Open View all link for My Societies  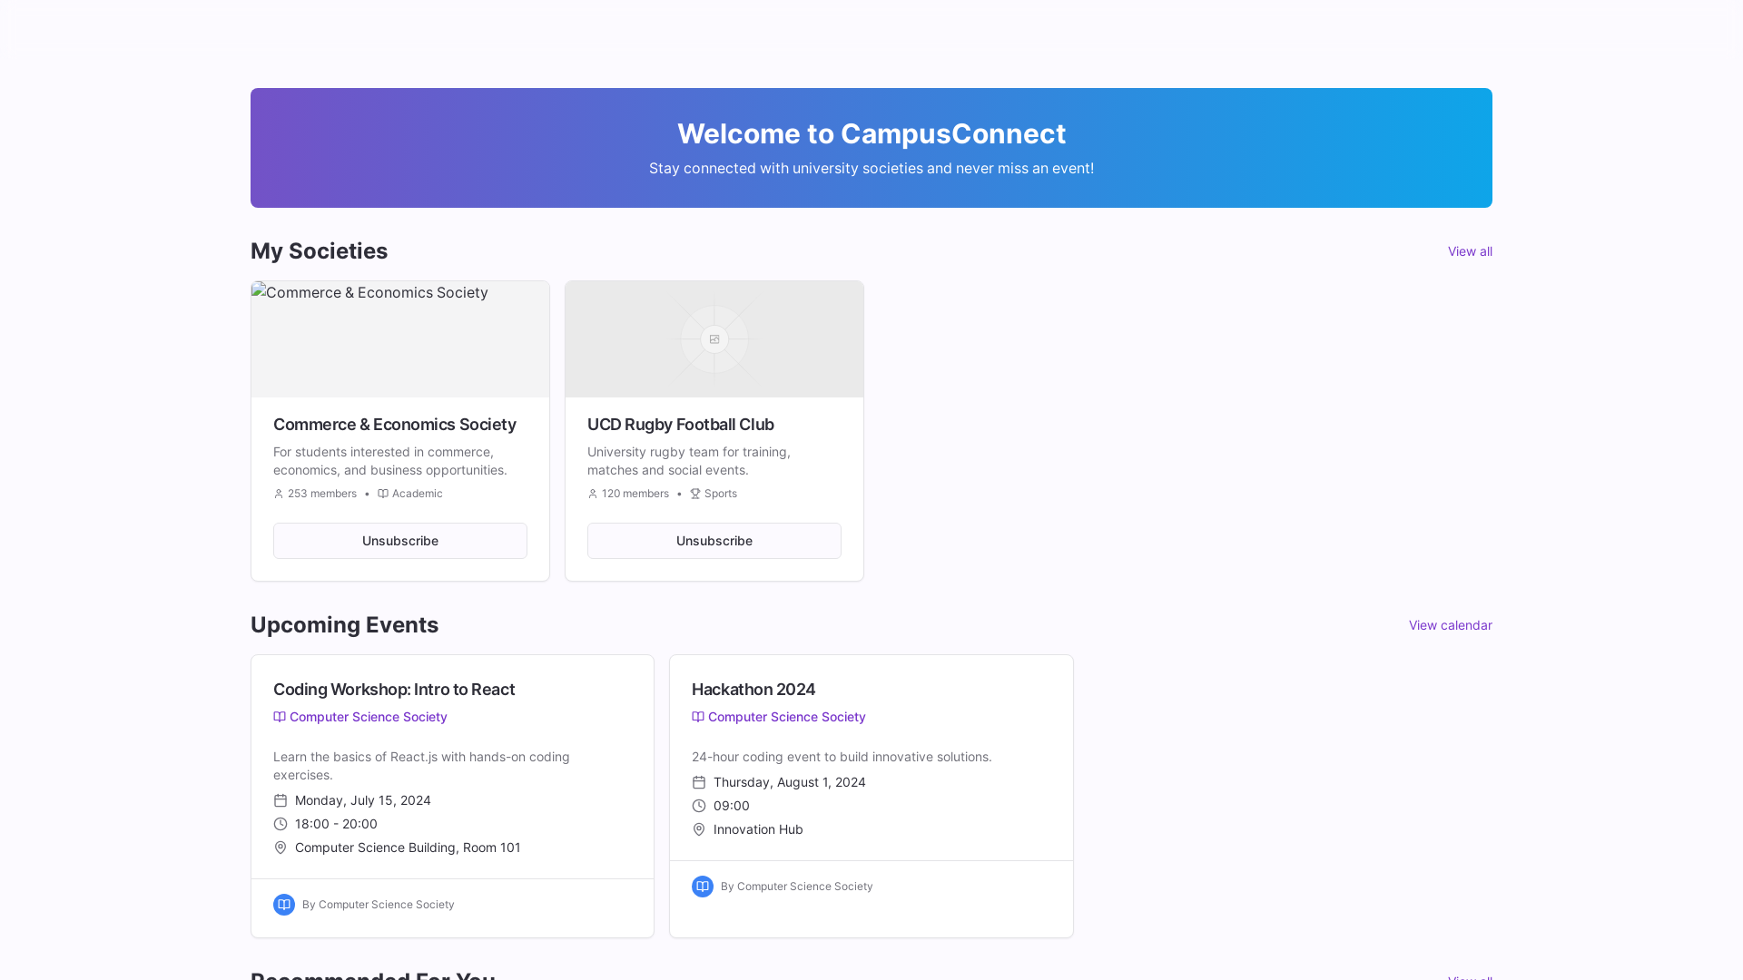(1470, 251)
